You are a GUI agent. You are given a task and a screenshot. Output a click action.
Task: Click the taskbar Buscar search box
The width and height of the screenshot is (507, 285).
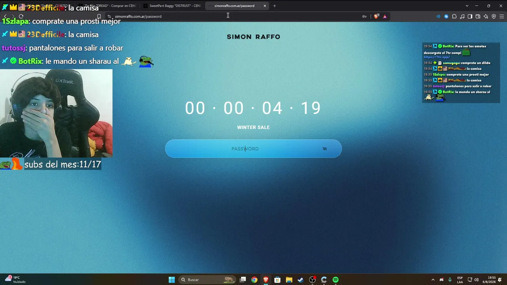(207, 280)
